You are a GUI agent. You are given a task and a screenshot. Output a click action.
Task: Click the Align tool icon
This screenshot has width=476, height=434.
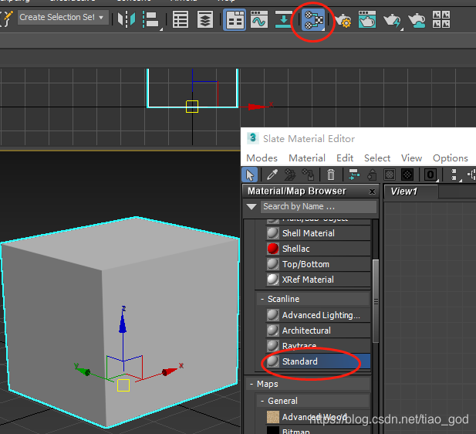[151, 20]
